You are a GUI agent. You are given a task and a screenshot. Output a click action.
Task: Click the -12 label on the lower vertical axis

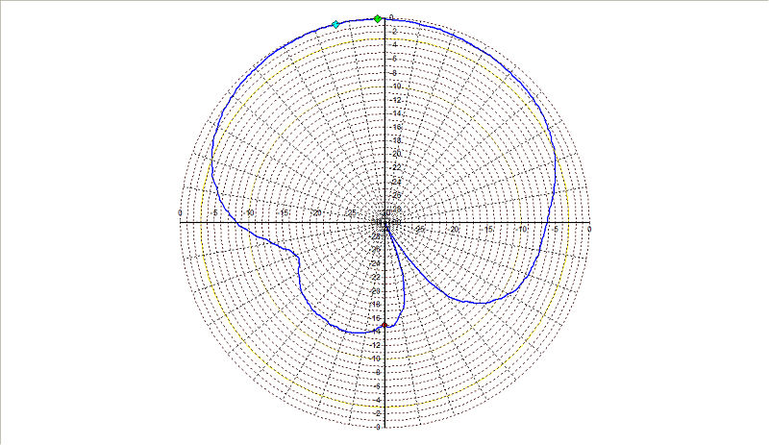pos(375,345)
